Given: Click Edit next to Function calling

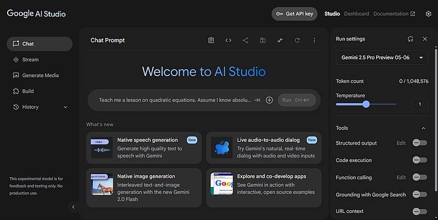Looking at the screenshot, I should [x=401, y=177].
